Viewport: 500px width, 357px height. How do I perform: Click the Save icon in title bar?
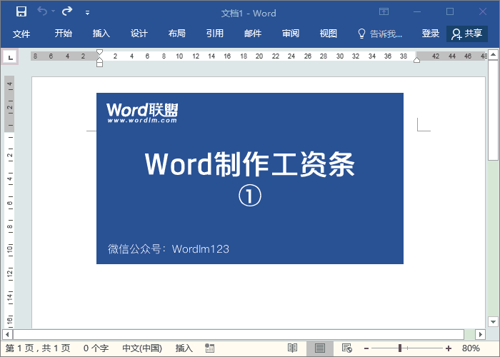coord(21,12)
